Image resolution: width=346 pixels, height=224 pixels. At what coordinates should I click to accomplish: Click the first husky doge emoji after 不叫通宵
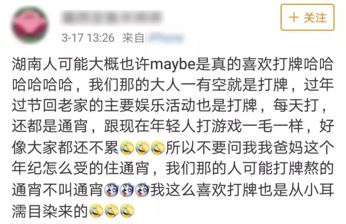pyautogui.click(x=111, y=190)
